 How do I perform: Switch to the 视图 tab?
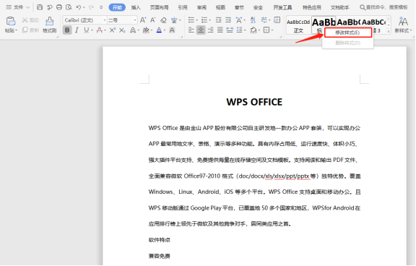click(x=220, y=7)
